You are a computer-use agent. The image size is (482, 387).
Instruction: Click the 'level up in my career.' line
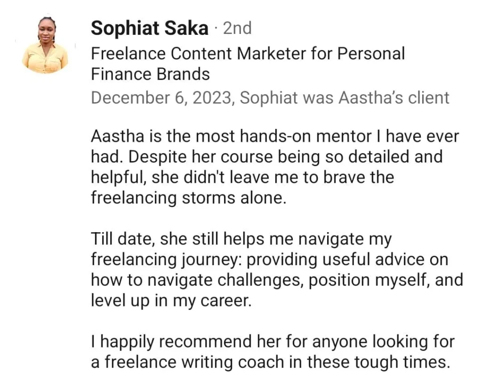point(171,300)
